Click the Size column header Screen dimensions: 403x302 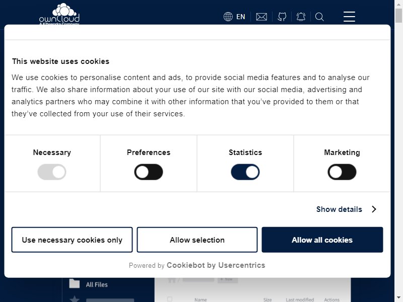click(267, 299)
